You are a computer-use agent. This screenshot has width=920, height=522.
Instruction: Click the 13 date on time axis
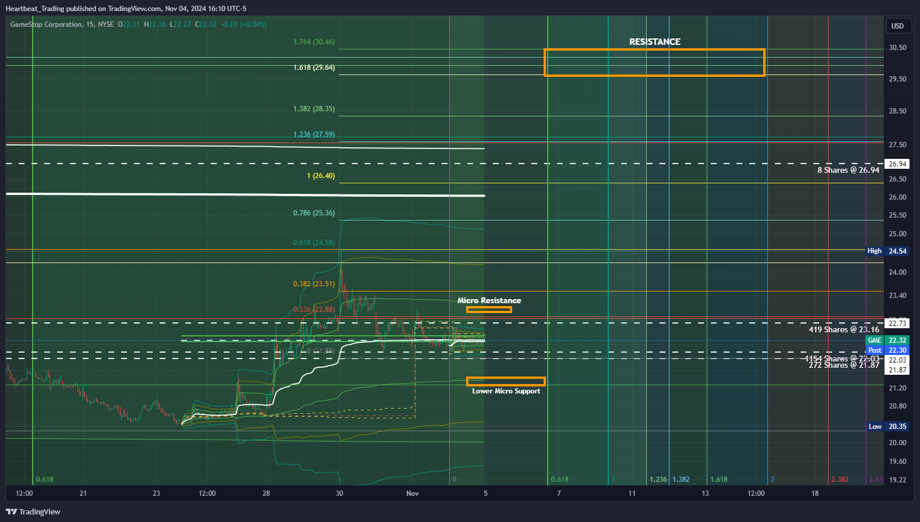click(705, 493)
